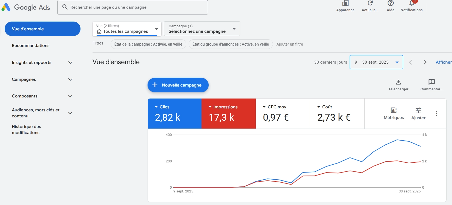Viewport: 452px width, 205px height.
Task: Select the Impressions metric card
Action: coord(228,114)
